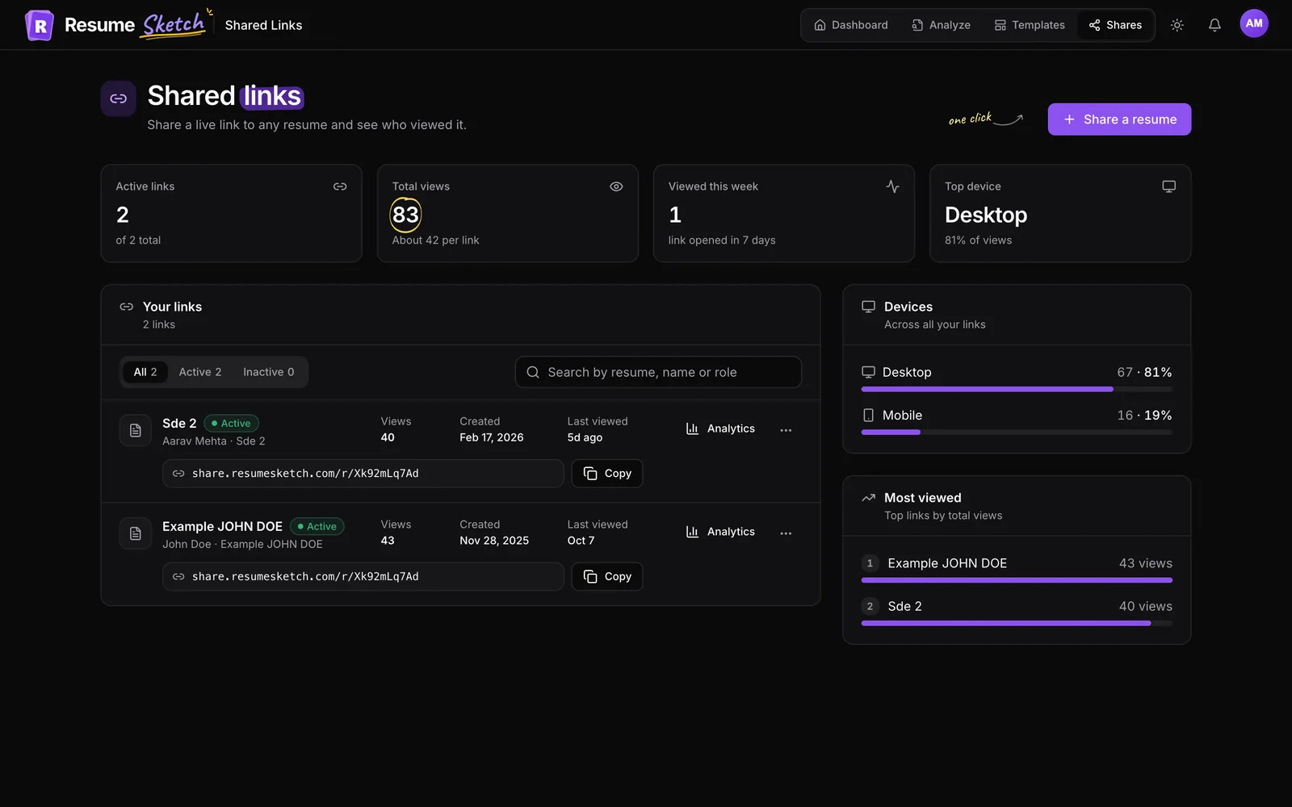Open Analytics for Example JOHN DOE link
The image size is (1292, 807).
pyautogui.click(x=720, y=532)
